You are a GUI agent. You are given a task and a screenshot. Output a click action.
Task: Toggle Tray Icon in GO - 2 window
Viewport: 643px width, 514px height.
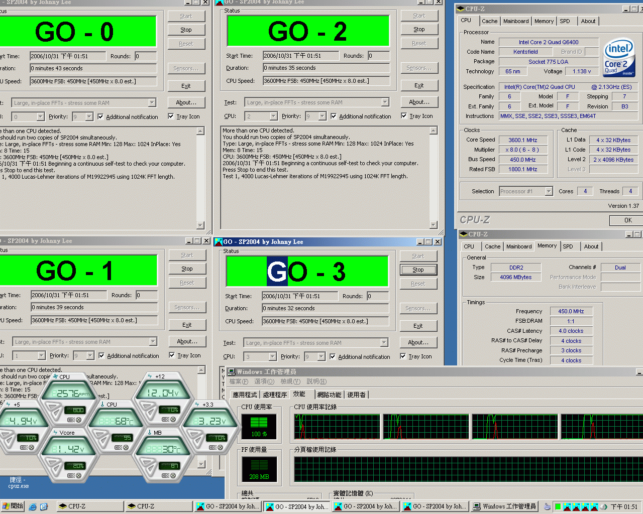coord(404,116)
